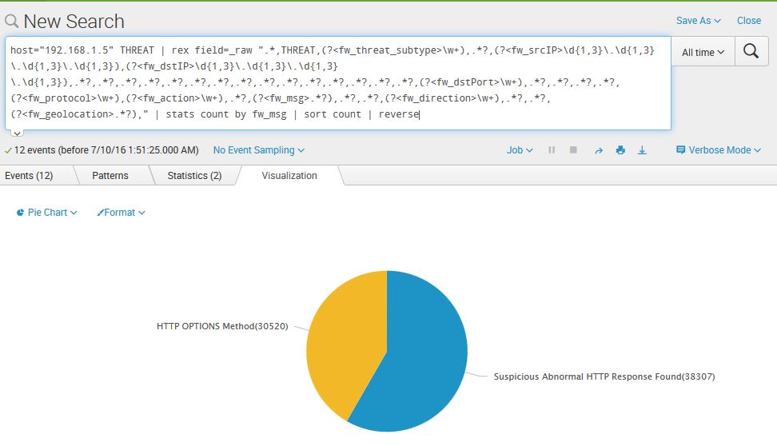Screen dimensions: 777x446
Task: Click HTTP OPTIONS Method(30520) label
Action: point(222,326)
